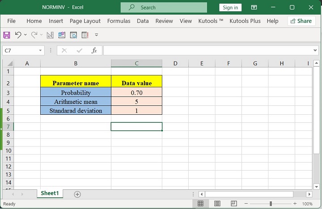Expand the formula bar chevron
Image resolution: width=322 pixels, height=209 pixels.
315,50
